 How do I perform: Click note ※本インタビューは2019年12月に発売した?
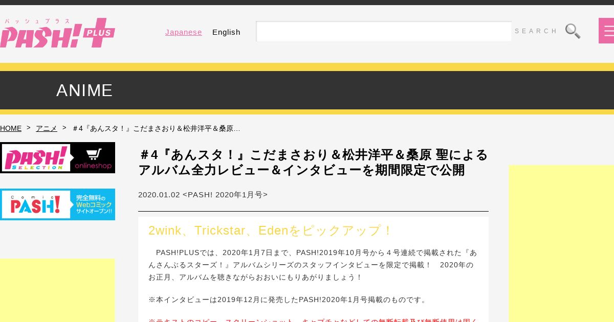289,300
